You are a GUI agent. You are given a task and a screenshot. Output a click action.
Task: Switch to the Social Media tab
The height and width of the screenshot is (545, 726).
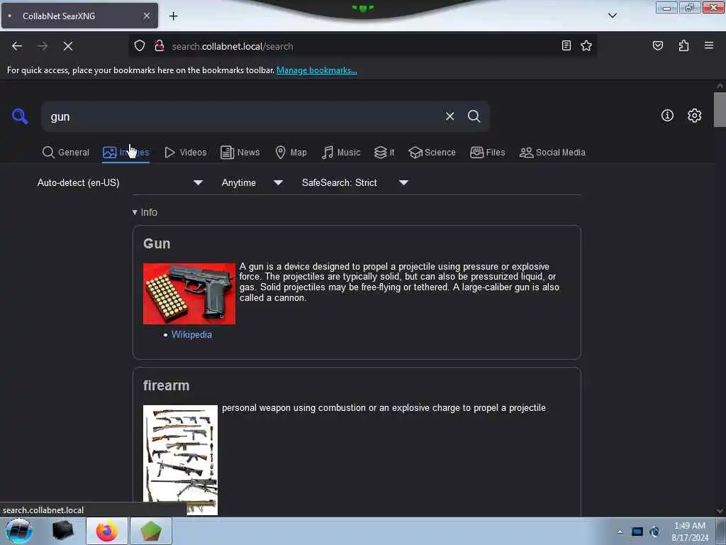tap(552, 153)
